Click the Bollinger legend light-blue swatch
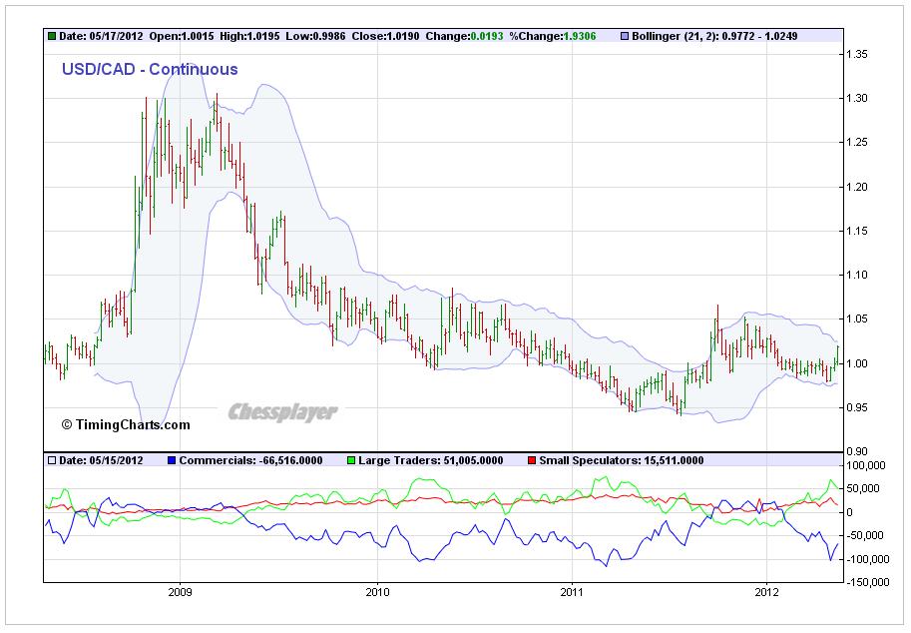The width and height of the screenshot is (911, 633). pyautogui.click(x=626, y=36)
